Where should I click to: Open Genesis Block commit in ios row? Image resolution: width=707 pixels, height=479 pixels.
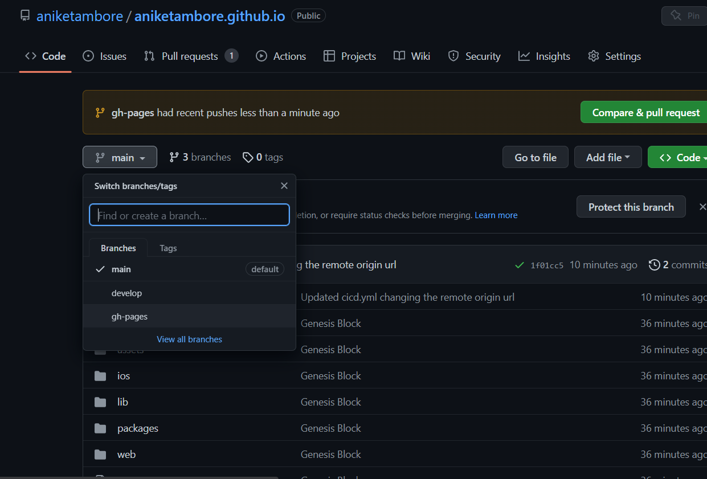tap(331, 376)
